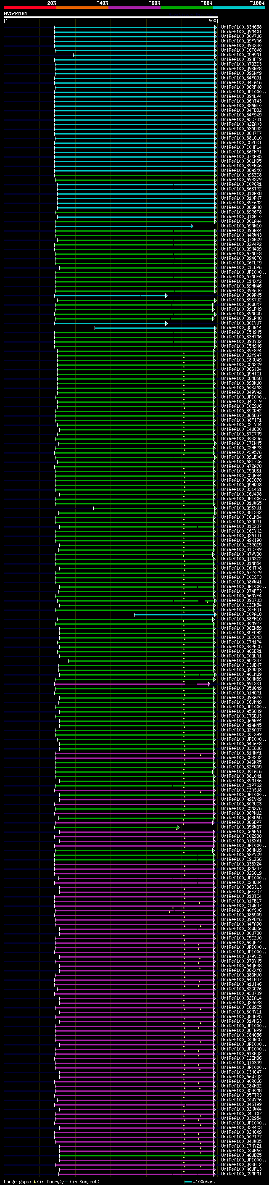The width and height of the screenshot is (269, 1185).
Task: Select label UniRef100_Q8GRM8
Action: [241, 208]
